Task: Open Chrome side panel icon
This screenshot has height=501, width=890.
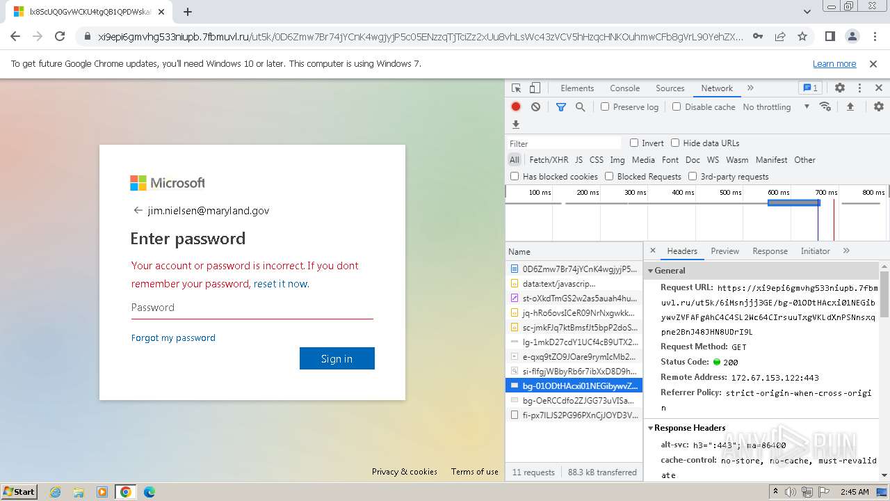Action: pyautogui.click(x=830, y=36)
